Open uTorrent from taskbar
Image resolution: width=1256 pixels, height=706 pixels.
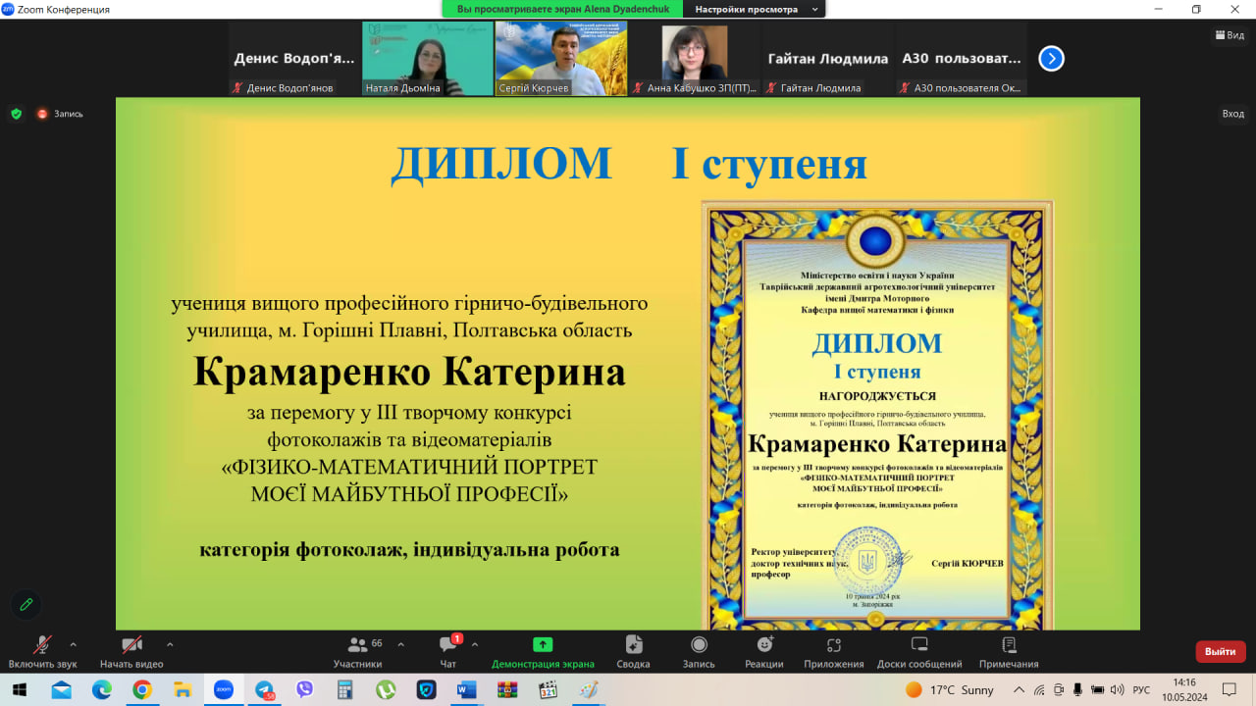tap(386, 690)
